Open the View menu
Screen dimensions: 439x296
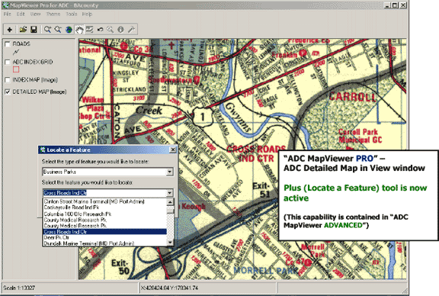click(x=35, y=14)
